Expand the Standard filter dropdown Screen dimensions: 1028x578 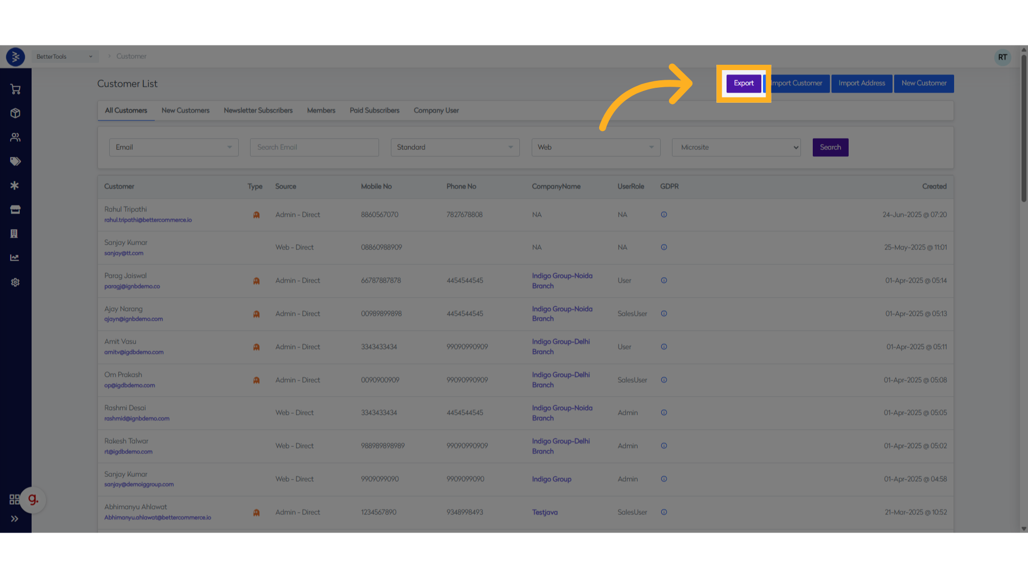pyautogui.click(x=455, y=147)
